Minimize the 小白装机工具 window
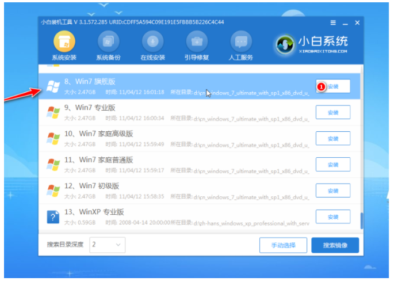Image resolution: width=394 pixels, height=281 pixels. pyautogui.click(x=345, y=24)
